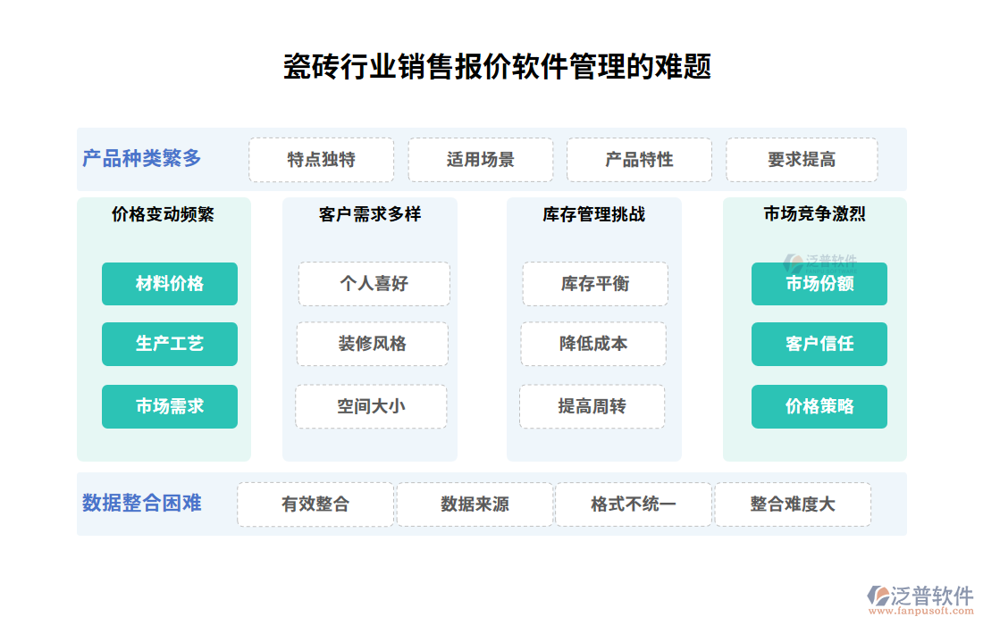
Task: Click the 客户信任 button
Action: pyautogui.click(x=819, y=344)
